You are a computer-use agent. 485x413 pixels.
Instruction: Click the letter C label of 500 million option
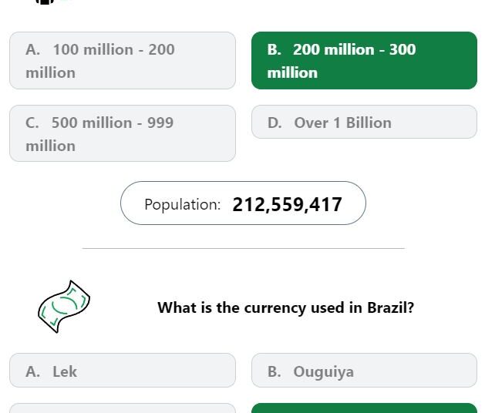coord(32,123)
